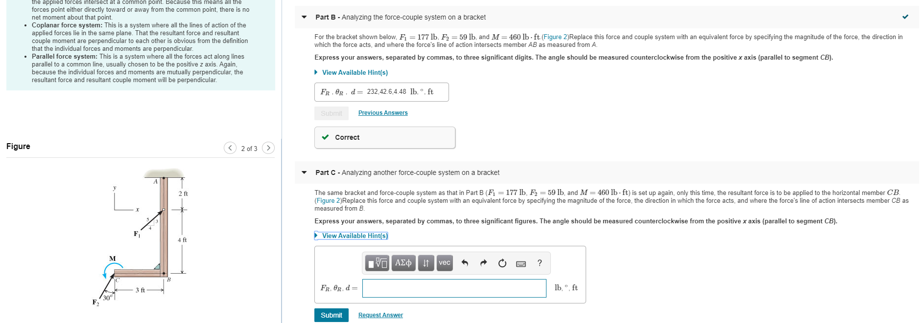
Task: Insert a vector using the vec icon
Action: click(445, 263)
